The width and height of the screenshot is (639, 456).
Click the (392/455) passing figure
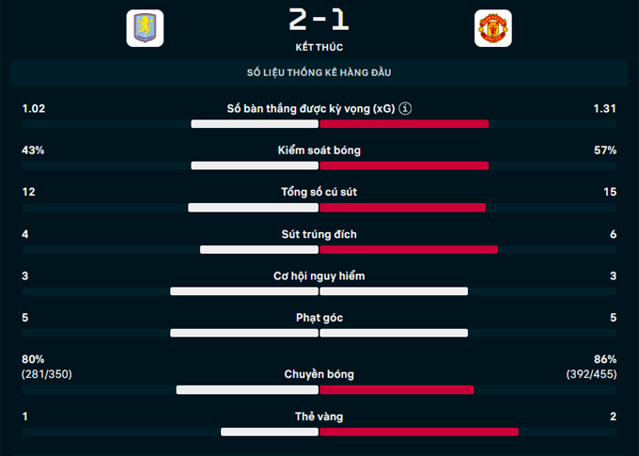coord(591,374)
